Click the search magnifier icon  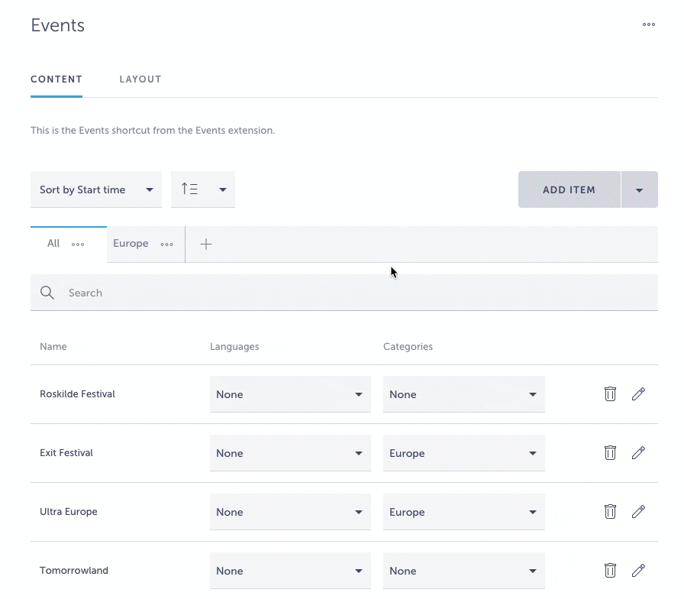(47, 293)
